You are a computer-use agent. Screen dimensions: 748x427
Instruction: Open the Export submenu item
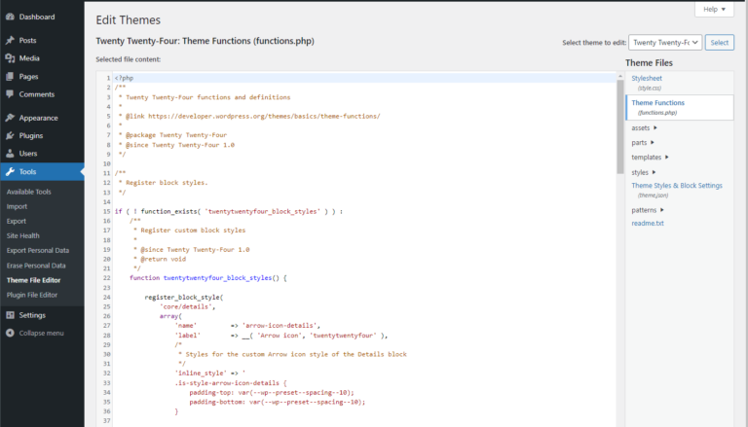click(x=17, y=221)
